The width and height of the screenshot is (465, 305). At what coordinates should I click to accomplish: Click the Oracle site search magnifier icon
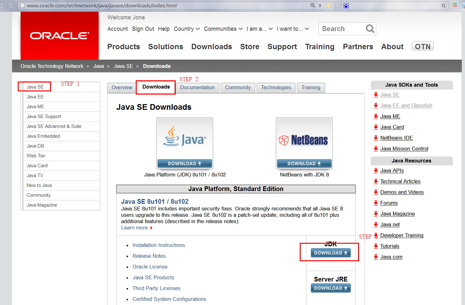click(x=370, y=29)
